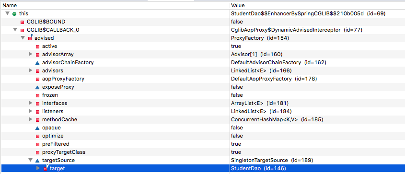Click the DefaultAopProxyFactory (id=178) value

[x=274, y=79]
